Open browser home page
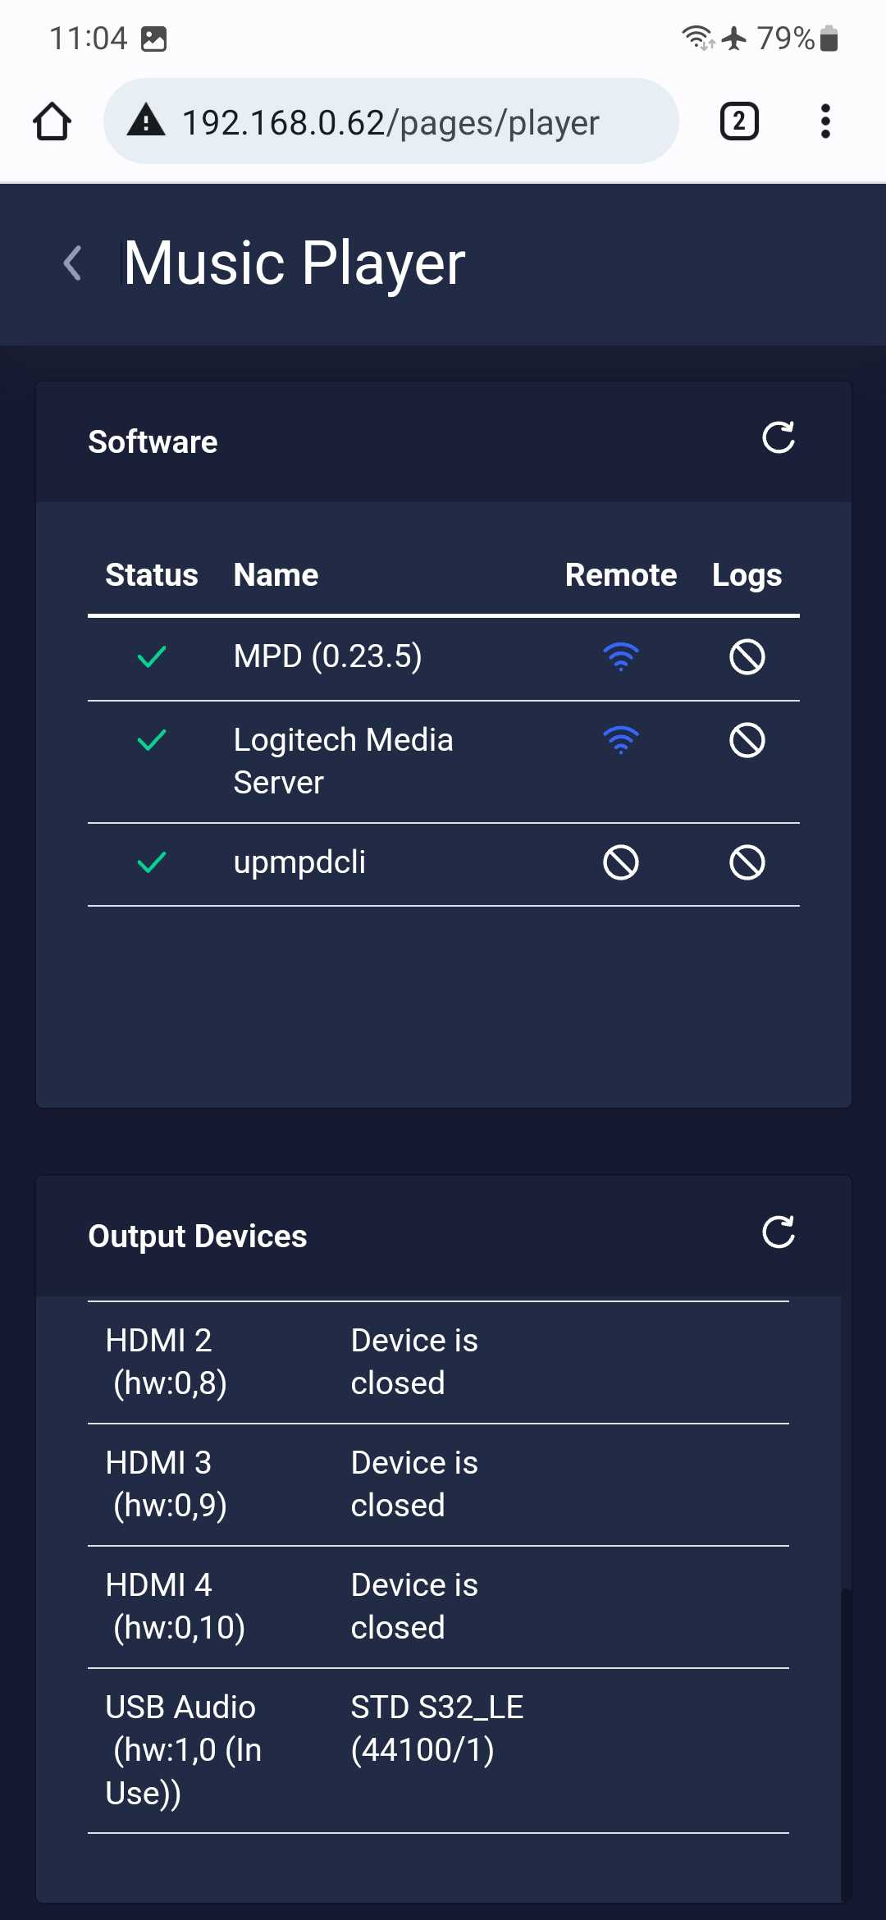This screenshot has width=886, height=1920. [x=52, y=121]
